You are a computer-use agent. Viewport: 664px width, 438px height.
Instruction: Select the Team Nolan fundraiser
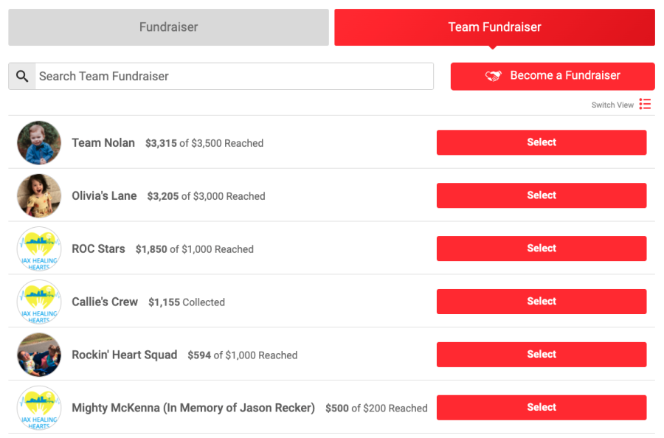coord(542,142)
